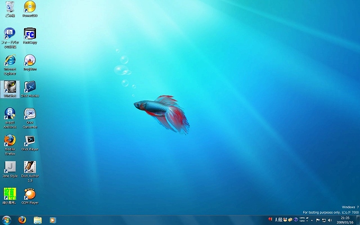Show hidden tray icons arrow
360x225 pixels.
click(312, 220)
